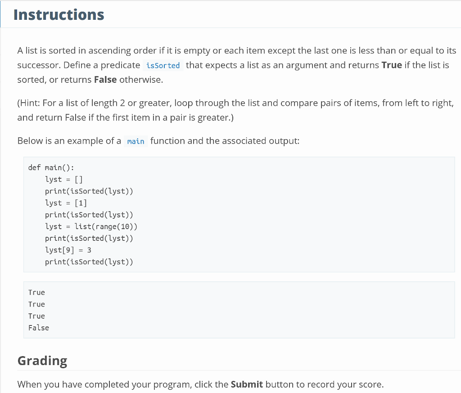Select the bold word True in description
This screenshot has height=393, width=461.
pyautogui.click(x=392, y=65)
